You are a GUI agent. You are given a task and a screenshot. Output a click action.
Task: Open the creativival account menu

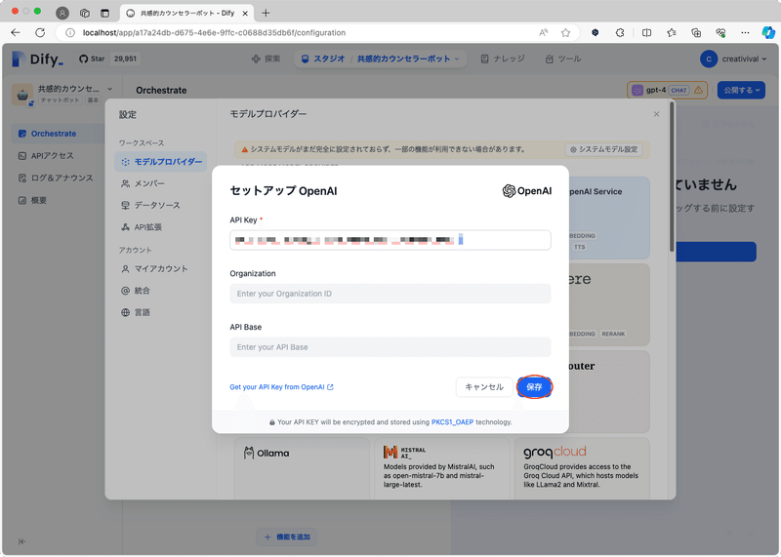tap(733, 59)
